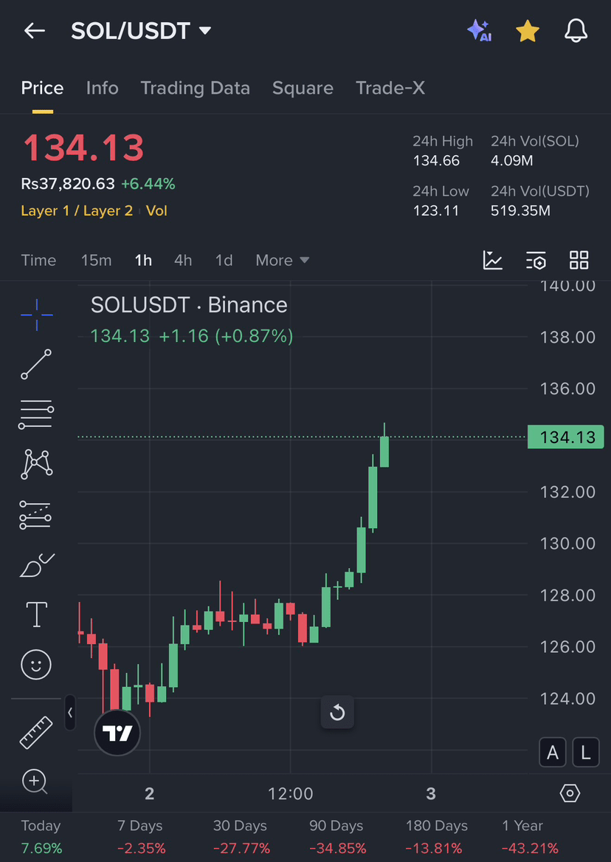
Task: Collapse the drawing toolbar chevron
Action: 70,713
